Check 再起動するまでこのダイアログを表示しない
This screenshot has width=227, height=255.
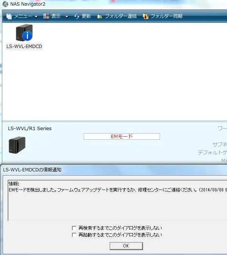point(74,235)
